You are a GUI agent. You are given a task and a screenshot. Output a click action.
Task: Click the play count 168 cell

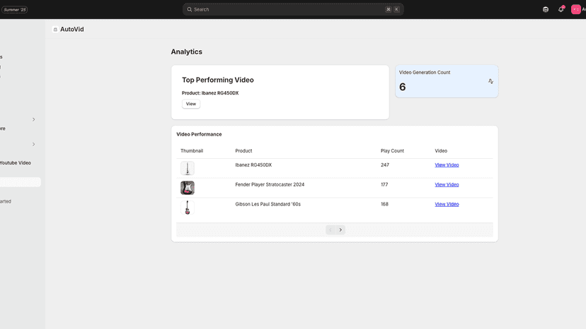pyautogui.click(x=384, y=205)
